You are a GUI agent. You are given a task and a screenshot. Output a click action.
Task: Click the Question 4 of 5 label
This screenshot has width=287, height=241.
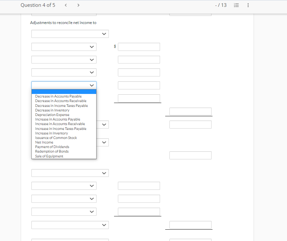click(38, 5)
